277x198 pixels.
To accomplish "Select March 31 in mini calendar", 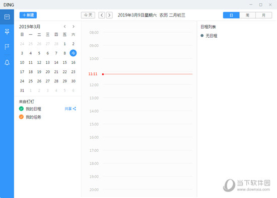I will [22, 90].
